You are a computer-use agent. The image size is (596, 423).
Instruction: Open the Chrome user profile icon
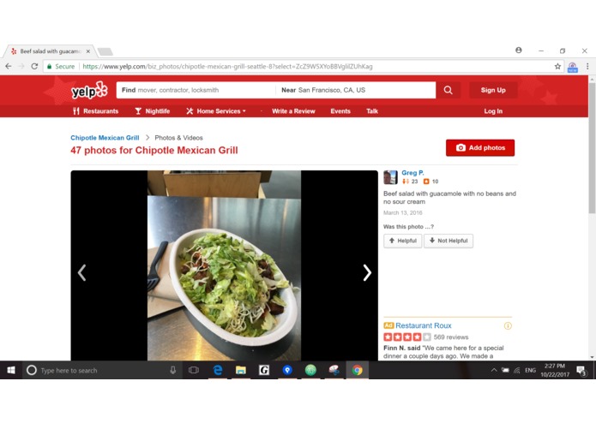click(519, 50)
